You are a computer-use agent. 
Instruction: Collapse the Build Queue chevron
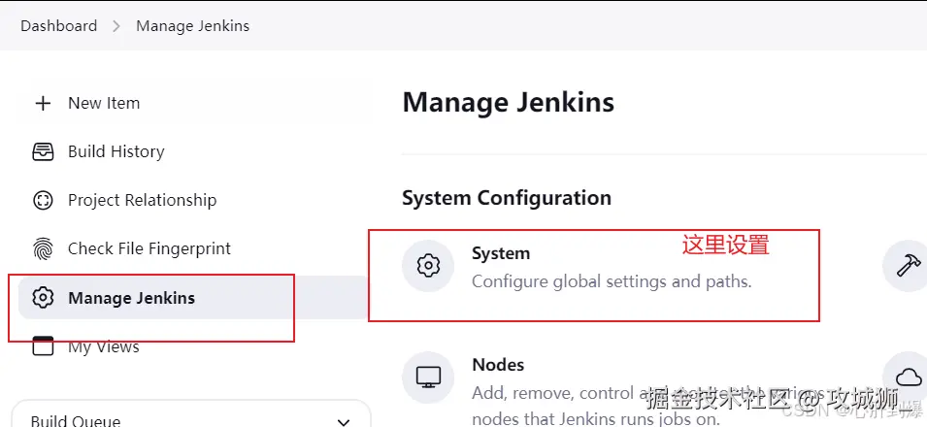point(344,422)
